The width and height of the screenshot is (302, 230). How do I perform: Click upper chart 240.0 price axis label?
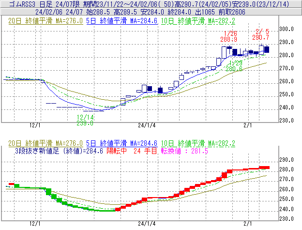coord(287,107)
